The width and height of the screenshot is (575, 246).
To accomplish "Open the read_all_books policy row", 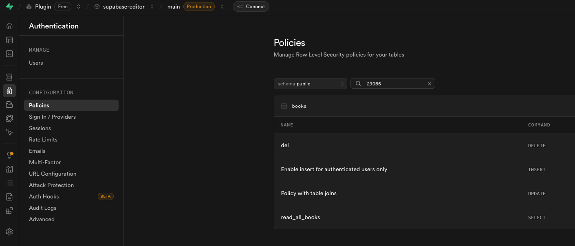I will (x=300, y=218).
